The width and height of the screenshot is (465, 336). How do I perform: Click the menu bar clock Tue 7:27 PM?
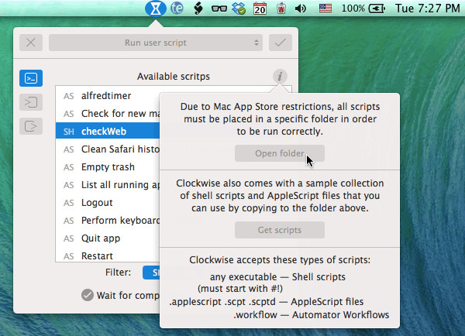(427, 9)
